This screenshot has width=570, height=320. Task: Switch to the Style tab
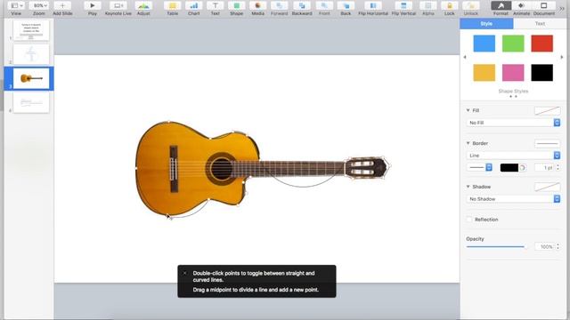(486, 24)
